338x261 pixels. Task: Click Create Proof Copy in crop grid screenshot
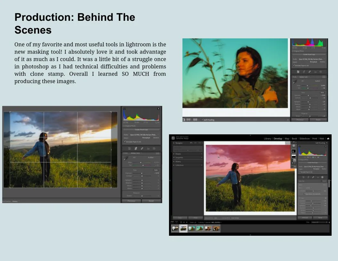tap(141, 130)
